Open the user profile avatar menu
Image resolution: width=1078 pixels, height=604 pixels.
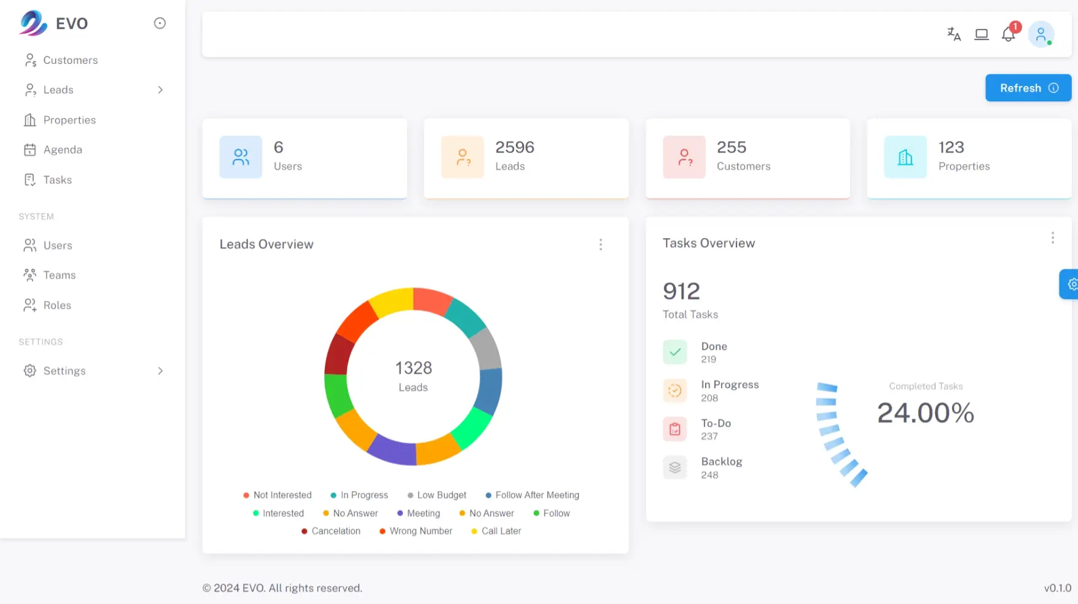pyautogui.click(x=1041, y=34)
